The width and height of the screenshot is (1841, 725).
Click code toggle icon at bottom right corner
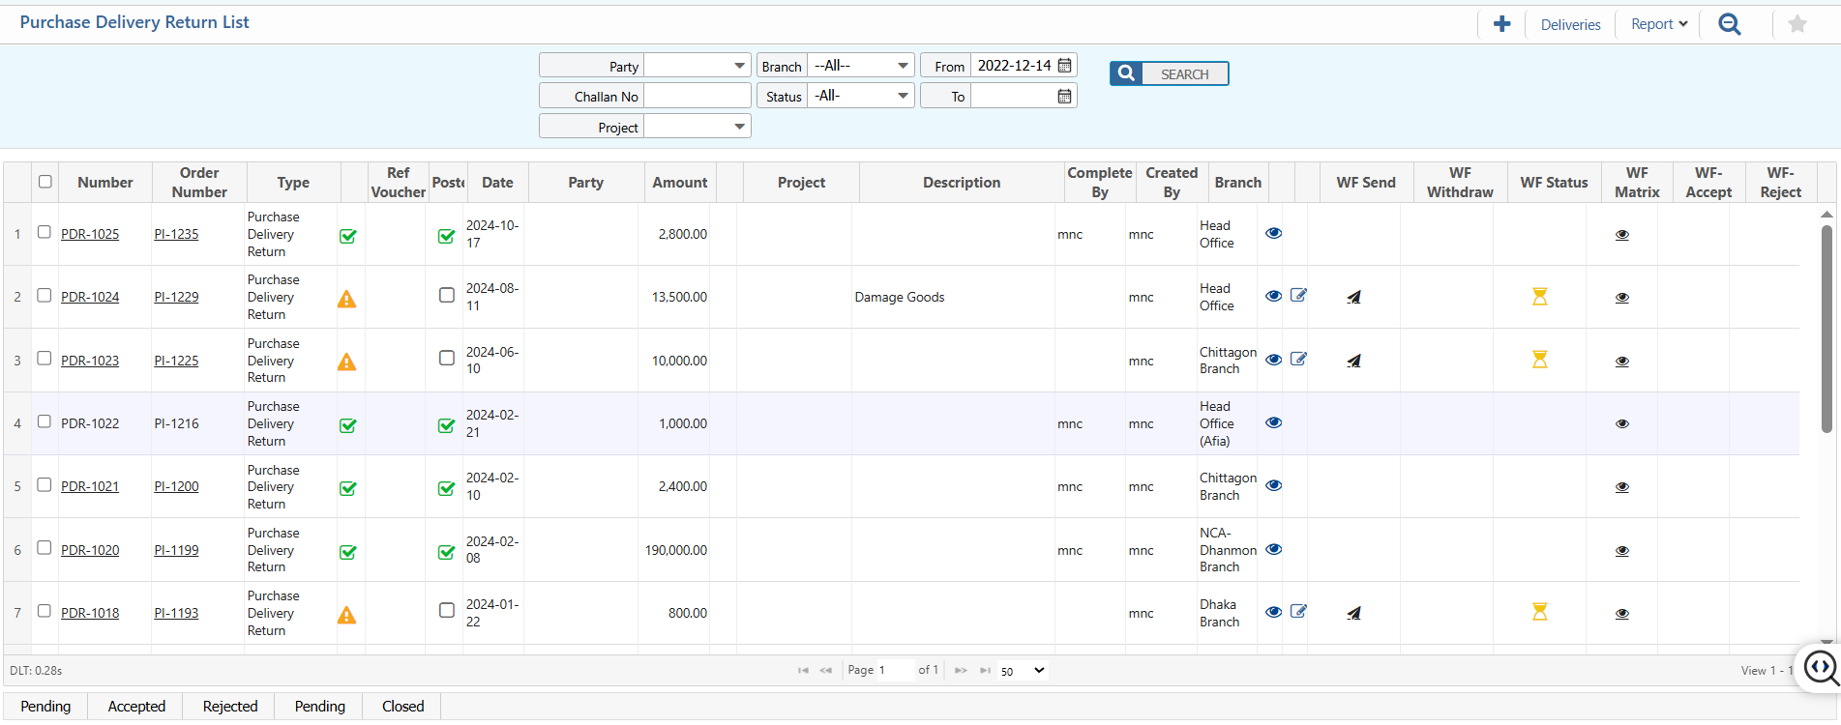point(1822,667)
